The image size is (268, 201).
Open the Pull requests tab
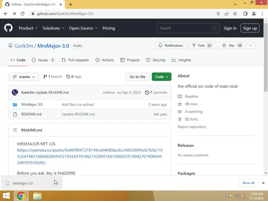coord(75,60)
